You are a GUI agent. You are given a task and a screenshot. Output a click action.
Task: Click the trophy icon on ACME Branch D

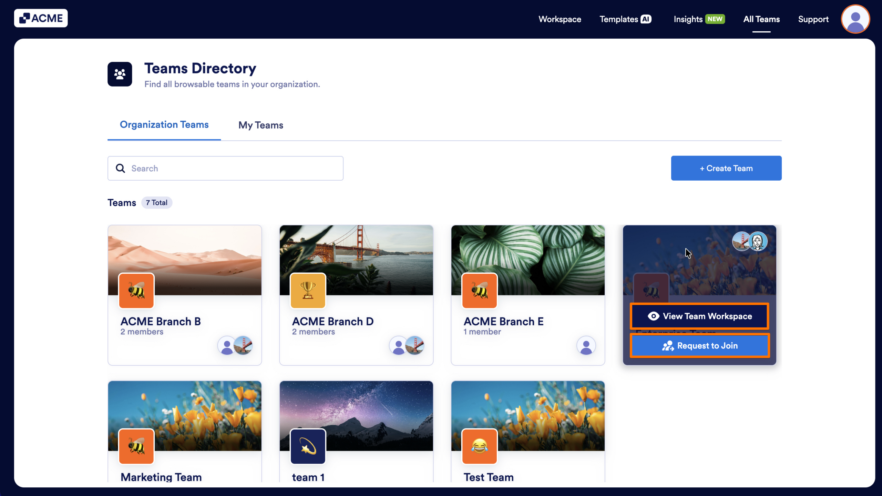(308, 291)
